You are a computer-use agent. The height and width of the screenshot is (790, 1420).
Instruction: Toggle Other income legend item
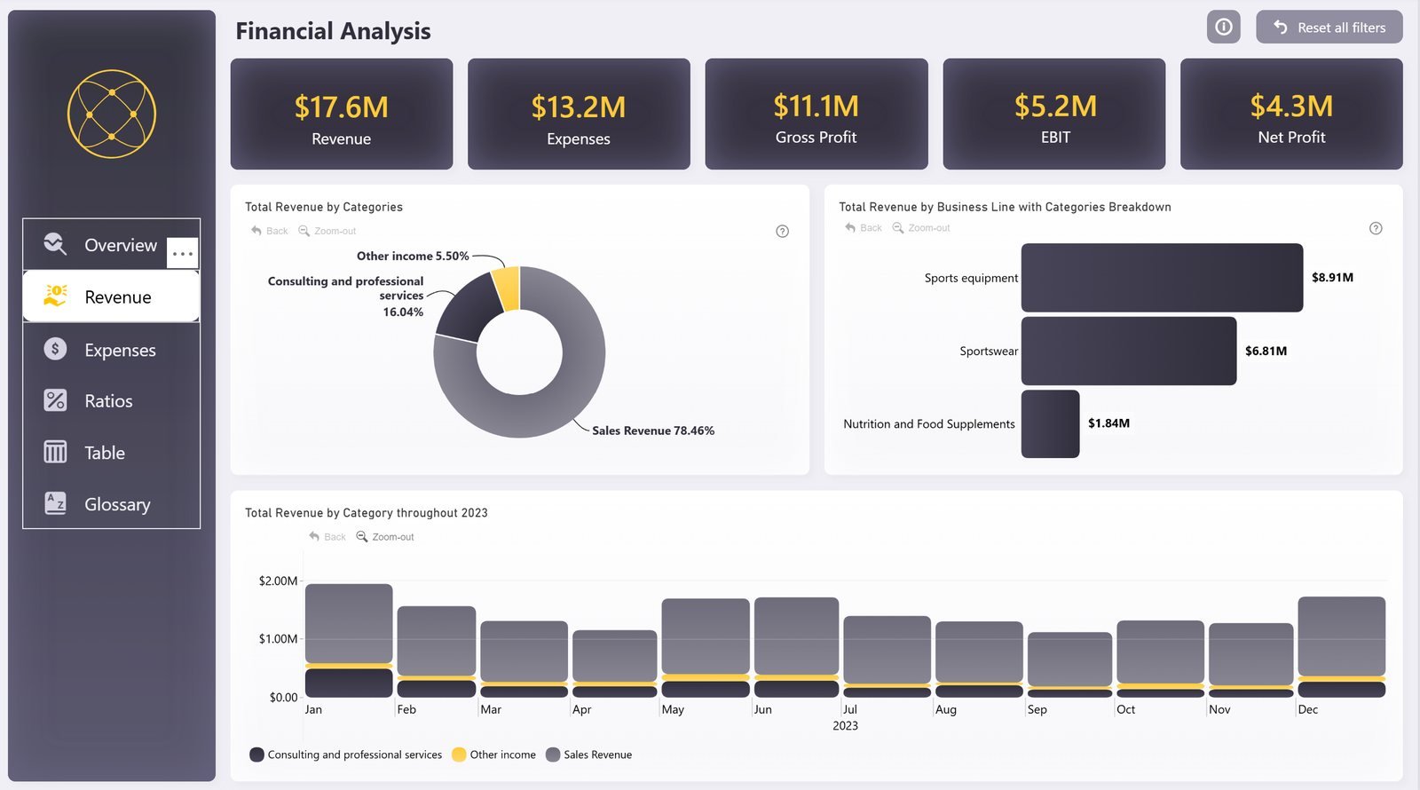494,754
